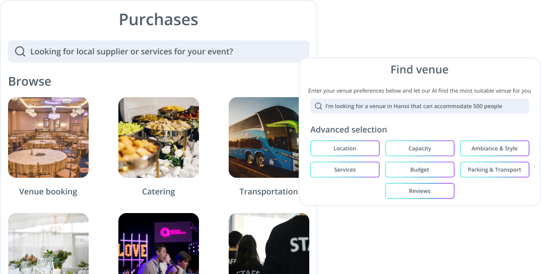Select the Location filter button
Viewport: 541px width, 274px height.
pyautogui.click(x=345, y=149)
